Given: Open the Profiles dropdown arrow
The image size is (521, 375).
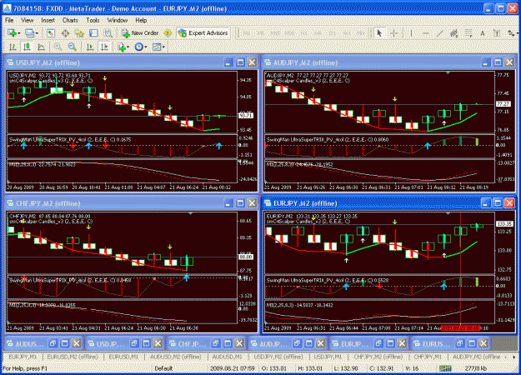Looking at the screenshot, I should point(37,33).
